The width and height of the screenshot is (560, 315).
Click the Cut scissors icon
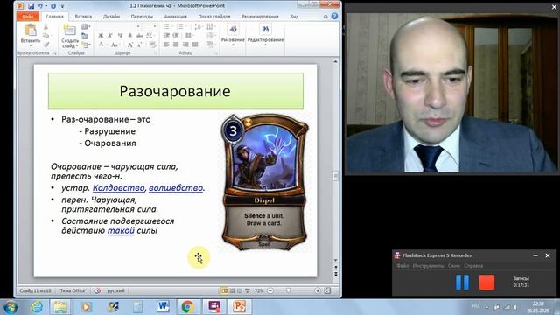(x=46, y=27)
